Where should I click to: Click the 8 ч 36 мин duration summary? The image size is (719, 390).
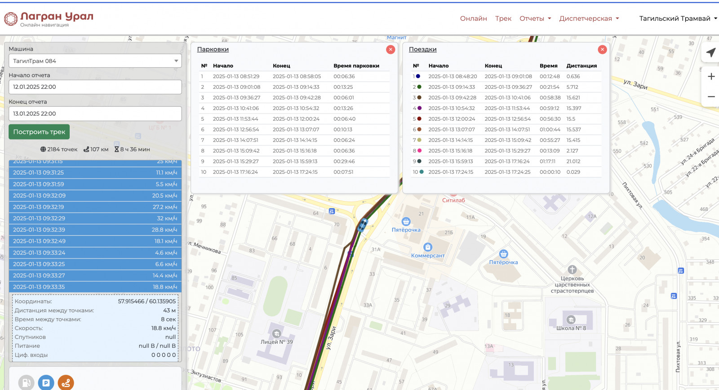point(132,149)
